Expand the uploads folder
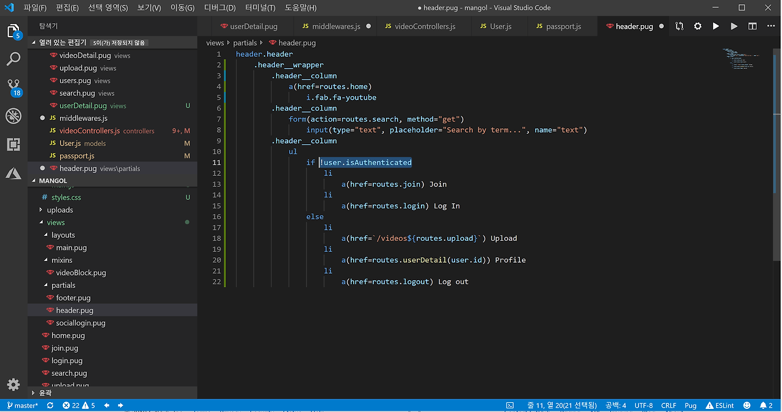 59,210
